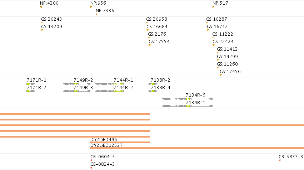Click the GS:13209 insertion label
Viewport: 304px width, 170px height.
tap(51, 27)
